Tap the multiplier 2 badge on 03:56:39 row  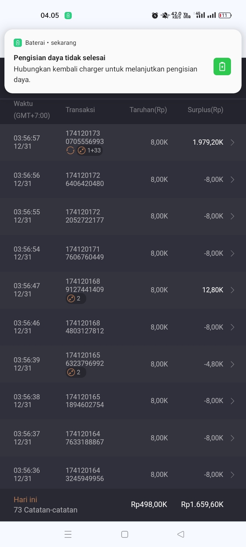[x=76, y=372]
